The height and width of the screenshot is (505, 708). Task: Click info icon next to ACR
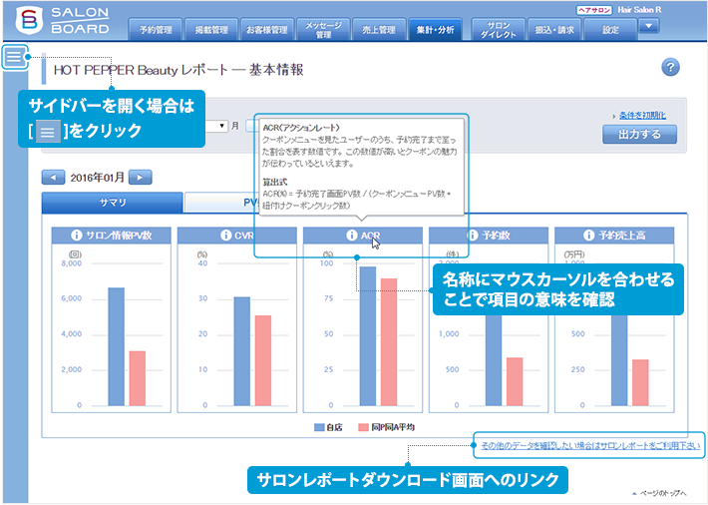coord(352,236)
